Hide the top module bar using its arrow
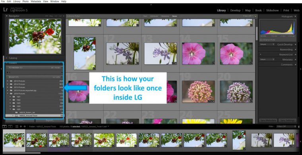The height and width of the screenshot is (155, 302). click(151, 4)
